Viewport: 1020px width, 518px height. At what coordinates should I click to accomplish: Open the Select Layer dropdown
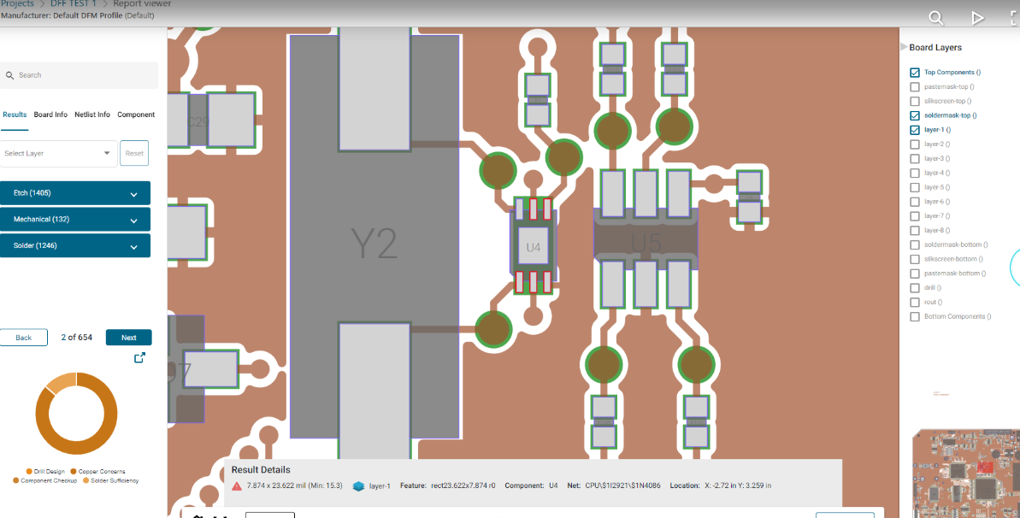57,154
